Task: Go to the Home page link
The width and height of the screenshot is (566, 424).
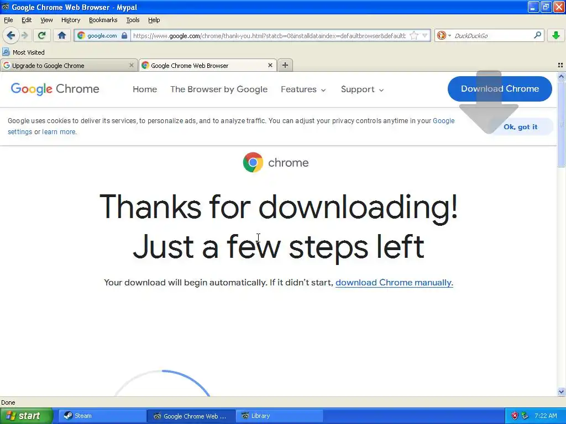Action: (x=145, y=89)
